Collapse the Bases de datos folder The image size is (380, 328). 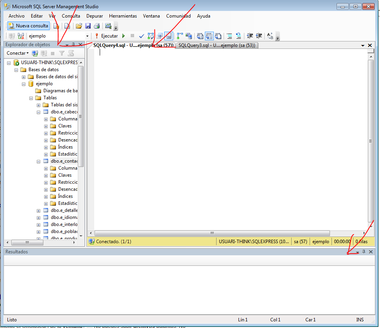click(16, 70)
